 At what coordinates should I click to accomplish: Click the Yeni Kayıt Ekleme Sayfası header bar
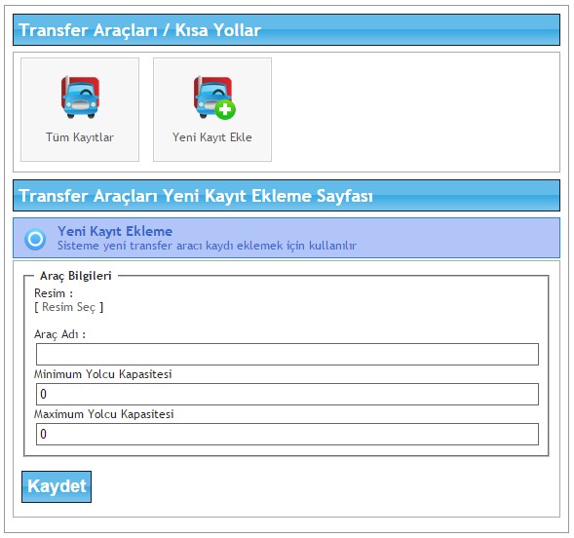tap(287, 195)
